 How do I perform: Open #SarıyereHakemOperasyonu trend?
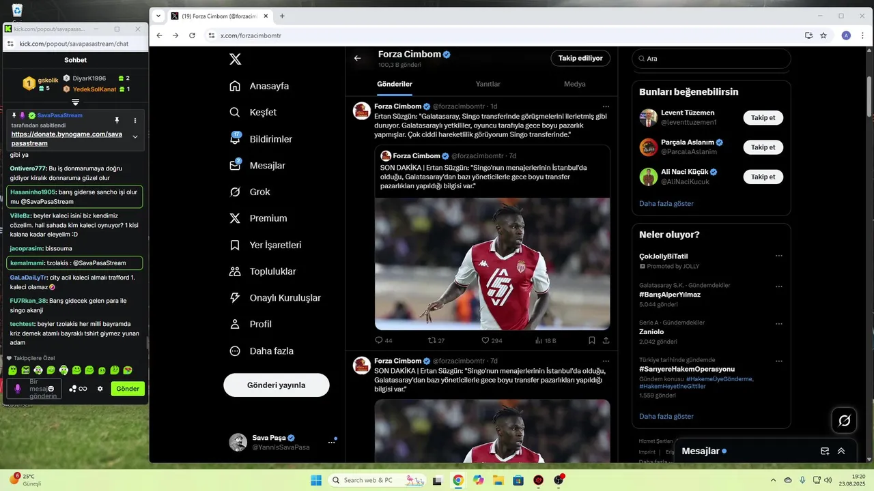[687, 369]
